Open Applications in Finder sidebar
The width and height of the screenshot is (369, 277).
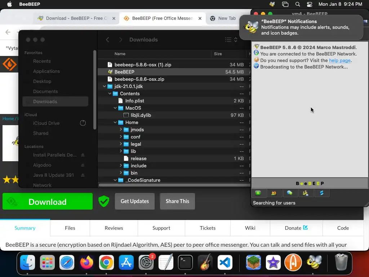[55, 71]
